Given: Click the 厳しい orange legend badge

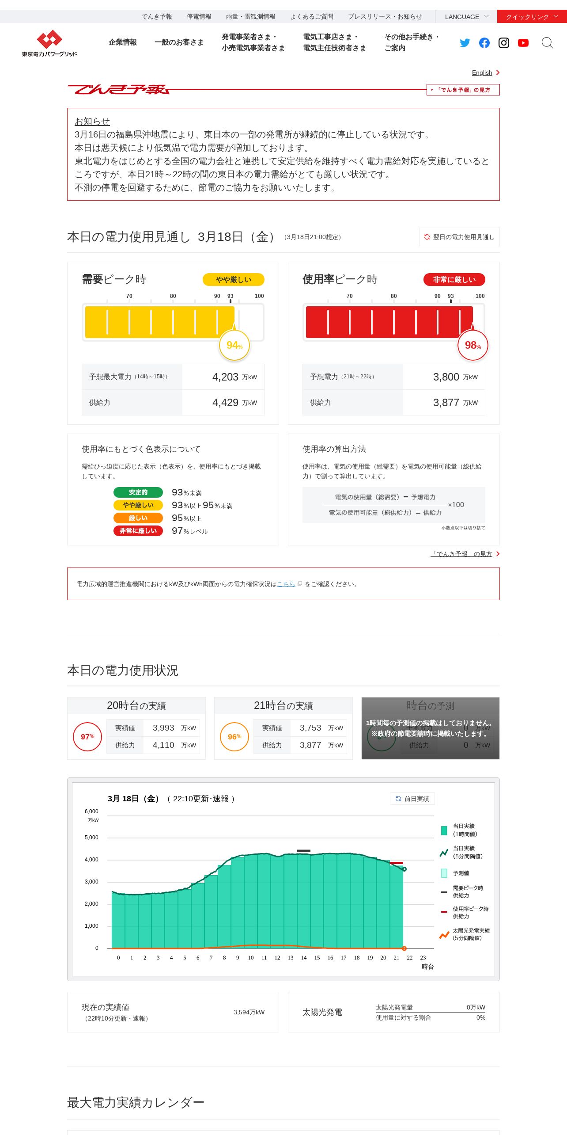Looking at the screenshot, I should (138, 518).
